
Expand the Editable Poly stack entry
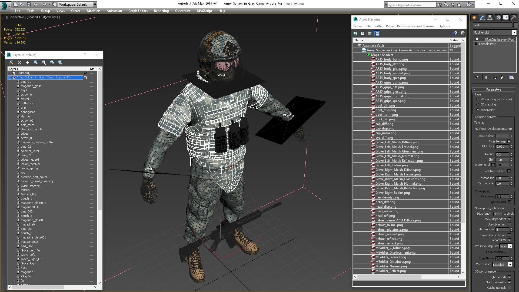pyautogui.click(x=476, y=44)
